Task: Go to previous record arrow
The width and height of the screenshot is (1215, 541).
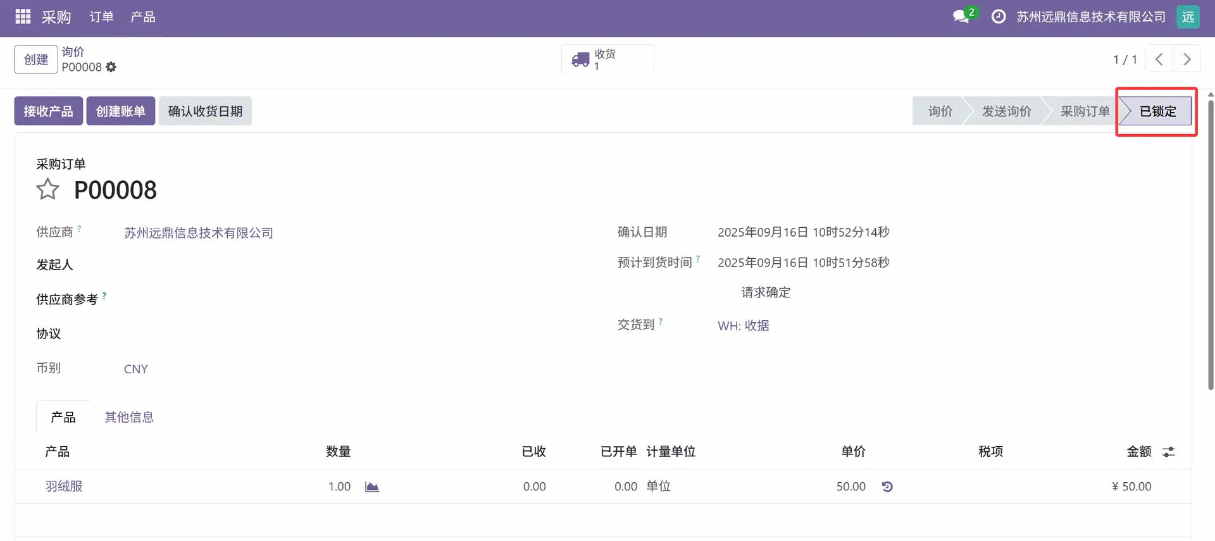Action: 1159,59
